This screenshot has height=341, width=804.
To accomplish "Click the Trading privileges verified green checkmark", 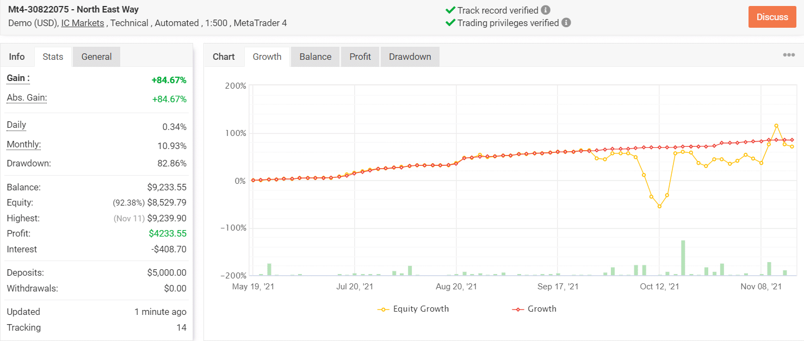I will 450,23.
